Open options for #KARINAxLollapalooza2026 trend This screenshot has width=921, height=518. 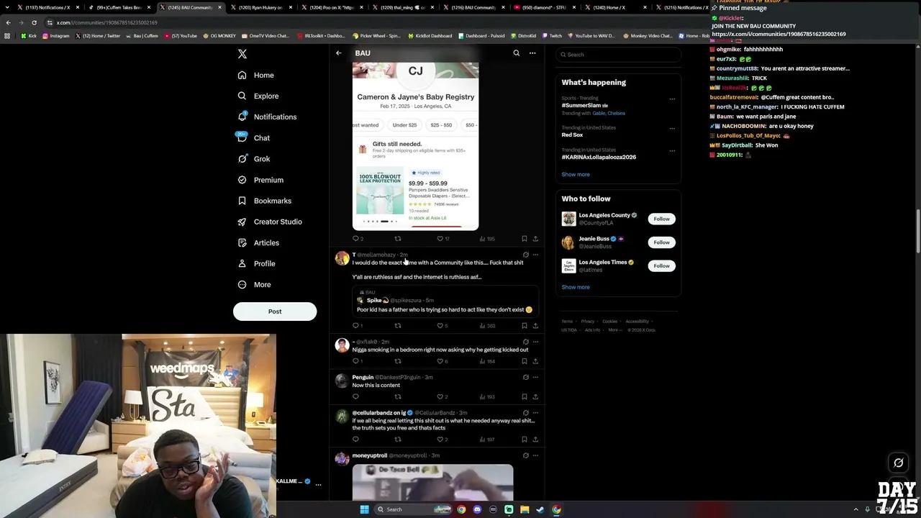(x=672, y=150)
